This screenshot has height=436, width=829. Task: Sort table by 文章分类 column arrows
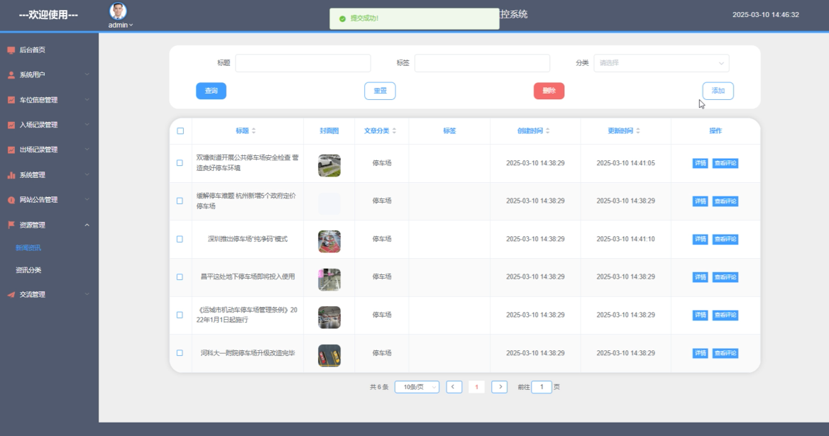(x=395, y=131)
